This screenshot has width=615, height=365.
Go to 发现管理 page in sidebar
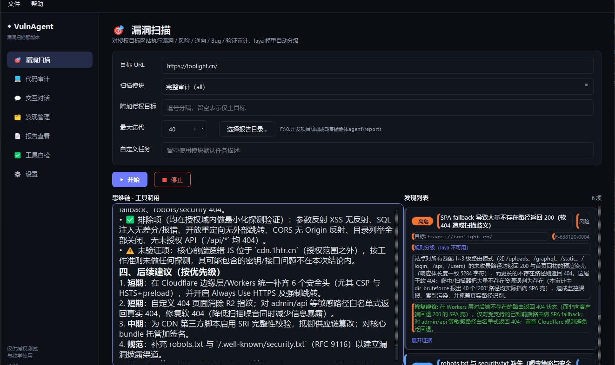click(x=50, y=117)
